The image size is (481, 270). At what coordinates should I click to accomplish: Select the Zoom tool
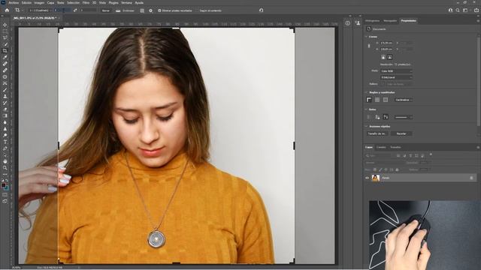point(5,168)
